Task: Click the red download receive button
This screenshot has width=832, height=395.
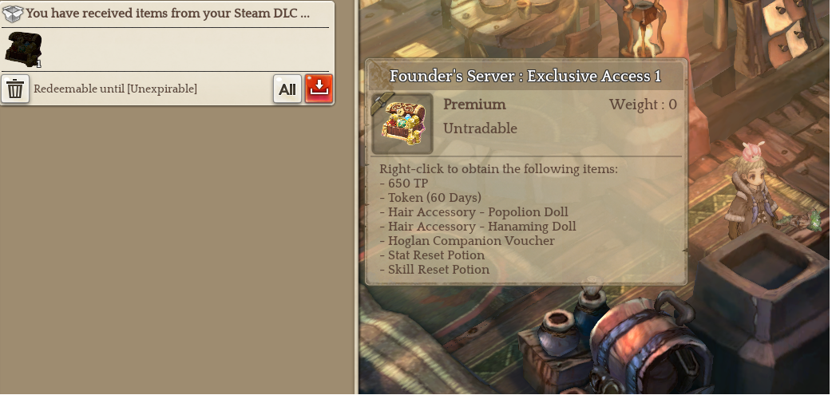Action: tap(319, 89)
